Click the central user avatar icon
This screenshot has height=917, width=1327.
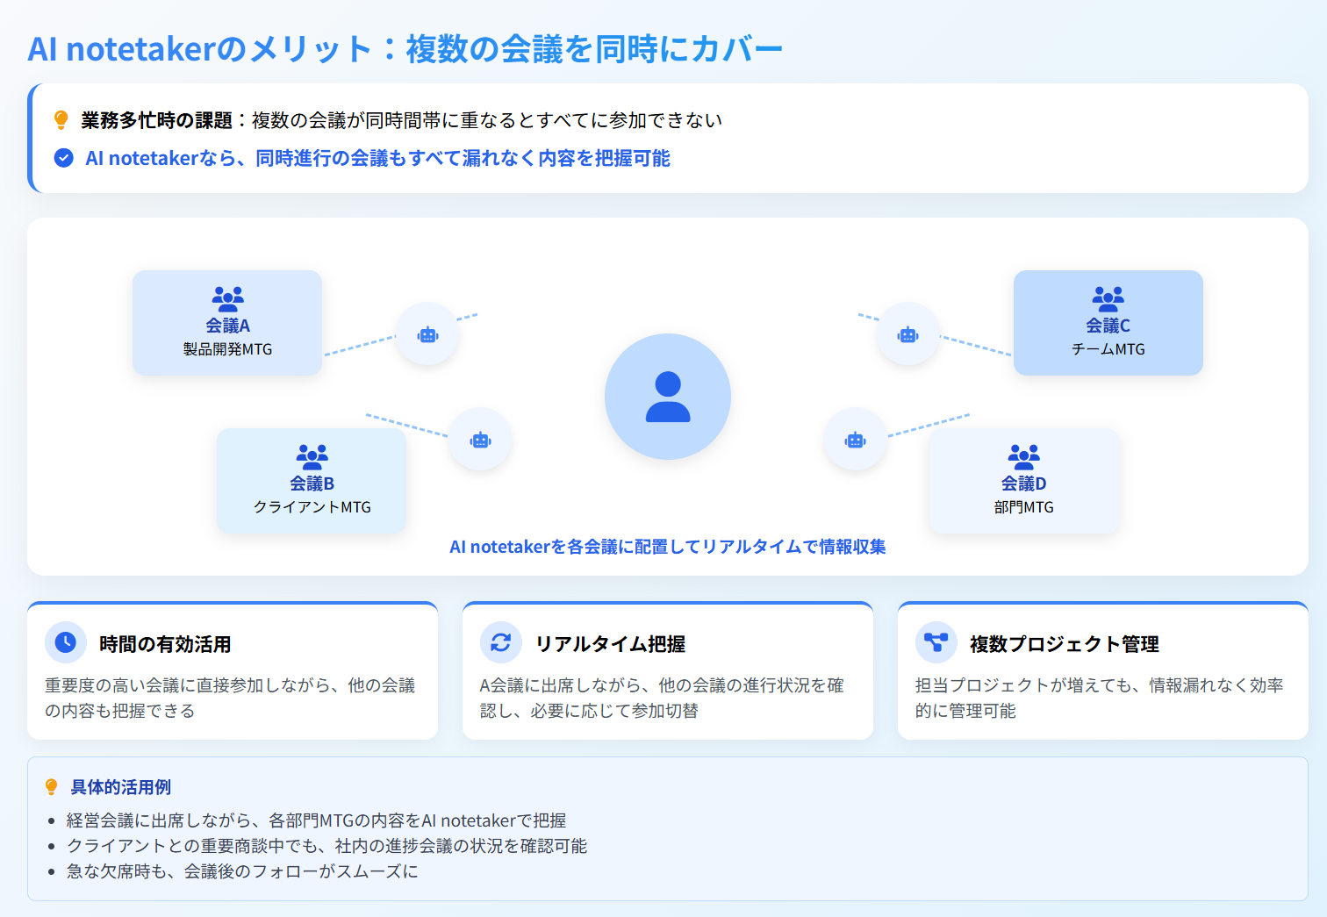tap(667, 397)
